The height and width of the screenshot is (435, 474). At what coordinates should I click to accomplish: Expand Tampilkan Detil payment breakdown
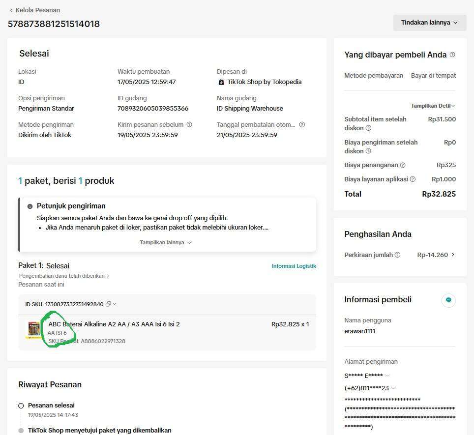tap(433, 106)
